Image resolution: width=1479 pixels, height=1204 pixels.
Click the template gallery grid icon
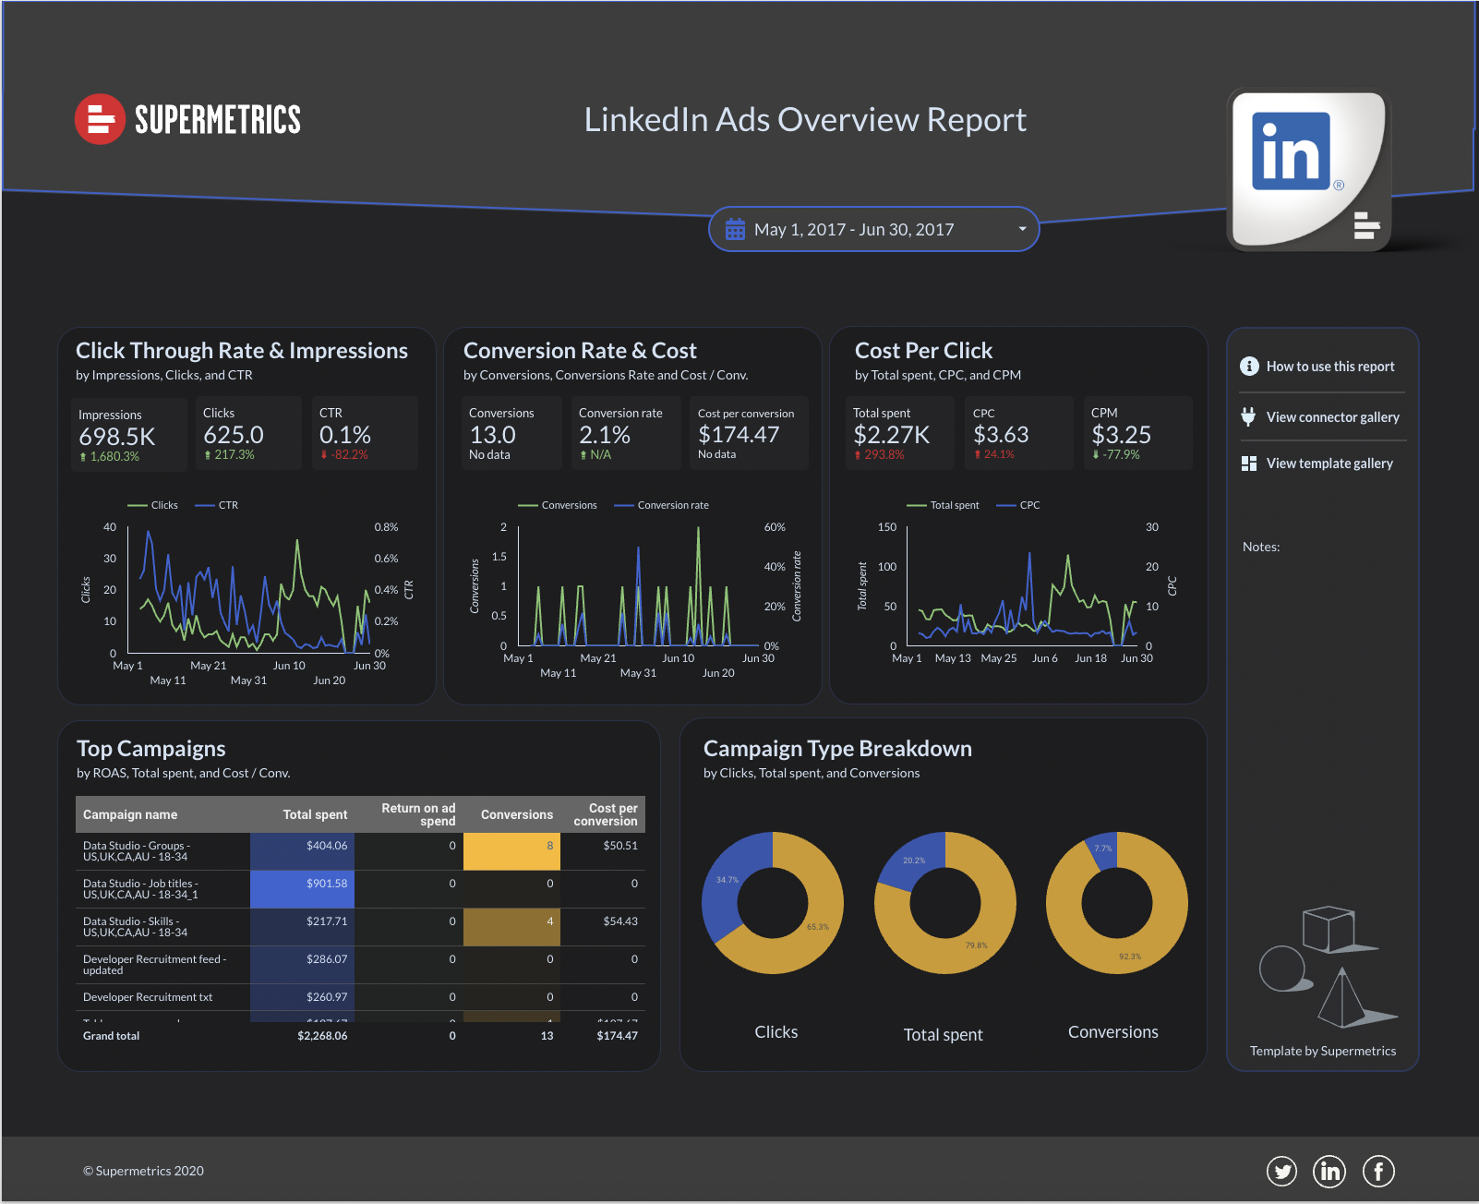pos(1249,464)
